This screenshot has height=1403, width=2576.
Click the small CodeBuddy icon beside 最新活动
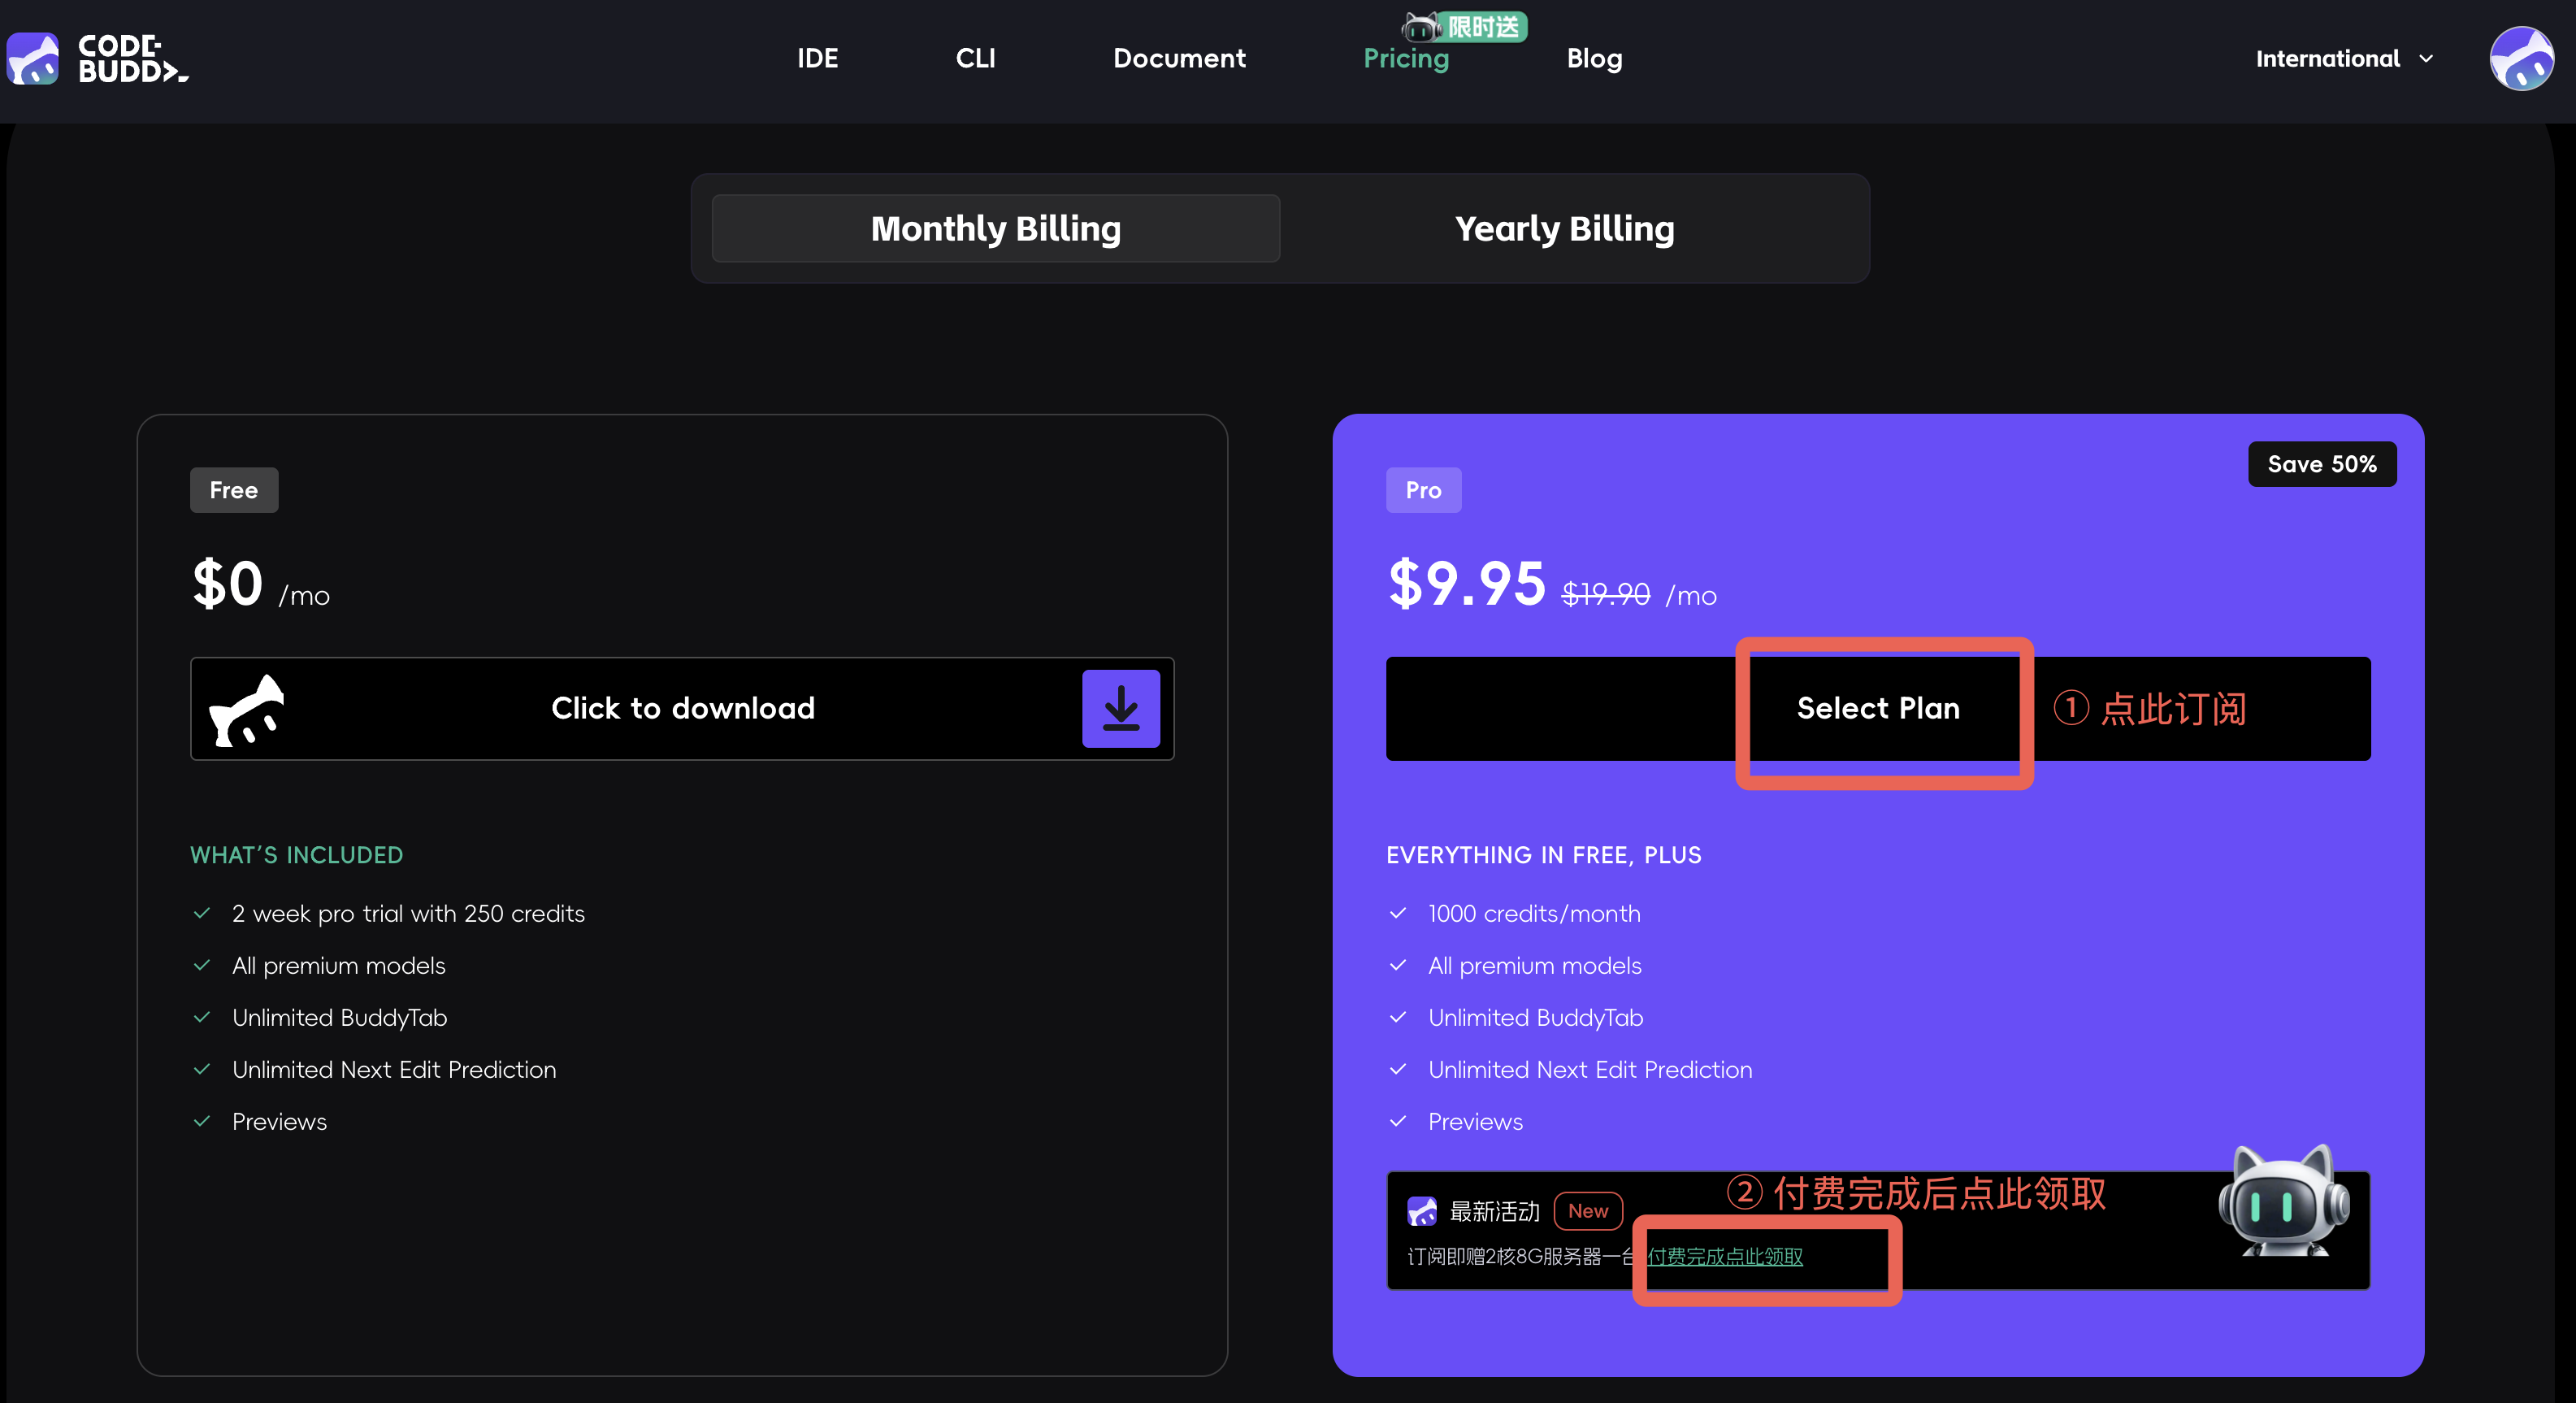coord(1421,1211)
